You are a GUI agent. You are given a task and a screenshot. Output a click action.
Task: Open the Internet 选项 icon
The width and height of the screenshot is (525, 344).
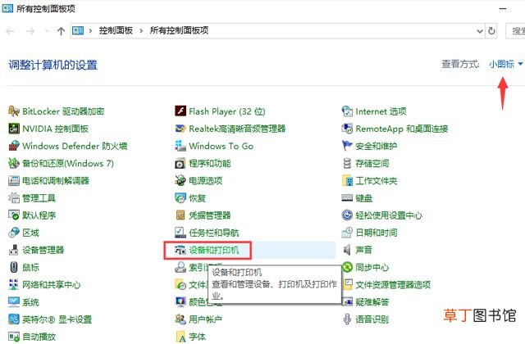click(x=347, y=111)
